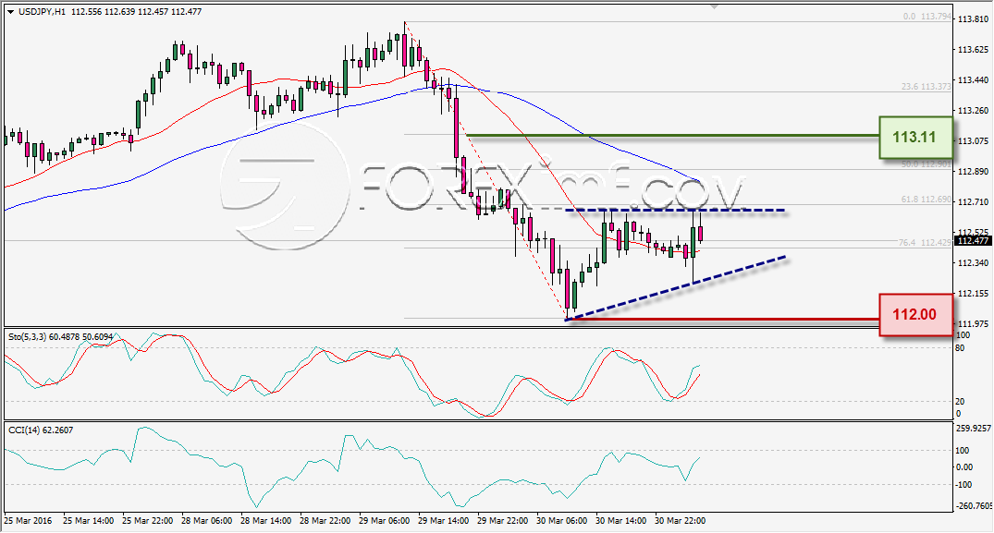This screenshot has width=994, height=533.
Task: Click the 25 Mar 14:00 time label
Action: point(89,520)
